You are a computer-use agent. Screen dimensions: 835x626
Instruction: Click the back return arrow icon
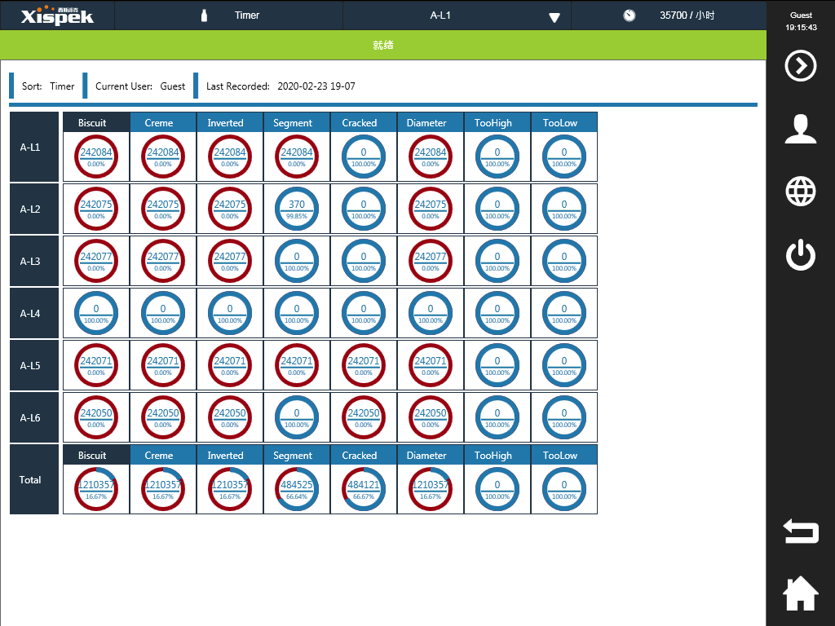click(x=801, y=531)
